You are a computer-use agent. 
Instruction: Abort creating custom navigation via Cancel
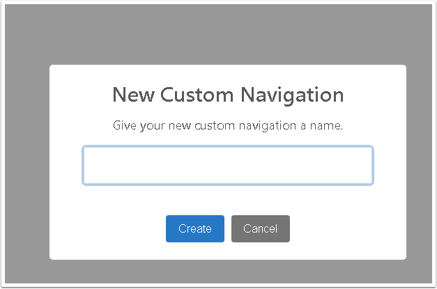(260, 228)
